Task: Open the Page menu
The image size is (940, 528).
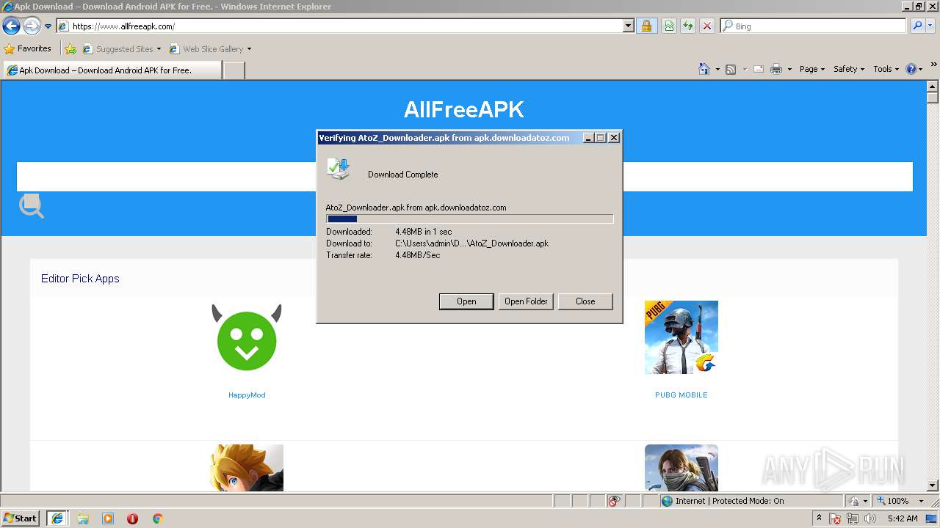Action: tap(811, 69)
